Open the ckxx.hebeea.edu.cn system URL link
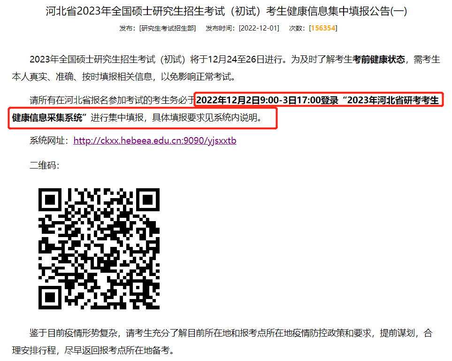The width and height of the screenshot is (452, 361). coord(155,141)
